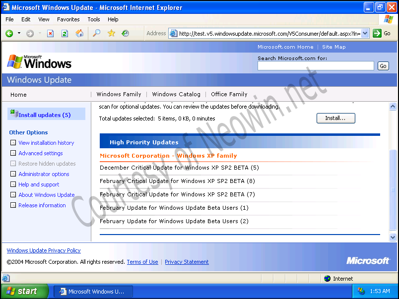The width and height of the screenshot is (399, 299).
Task: Open Windows Family tab
Action: pos(119,94)
